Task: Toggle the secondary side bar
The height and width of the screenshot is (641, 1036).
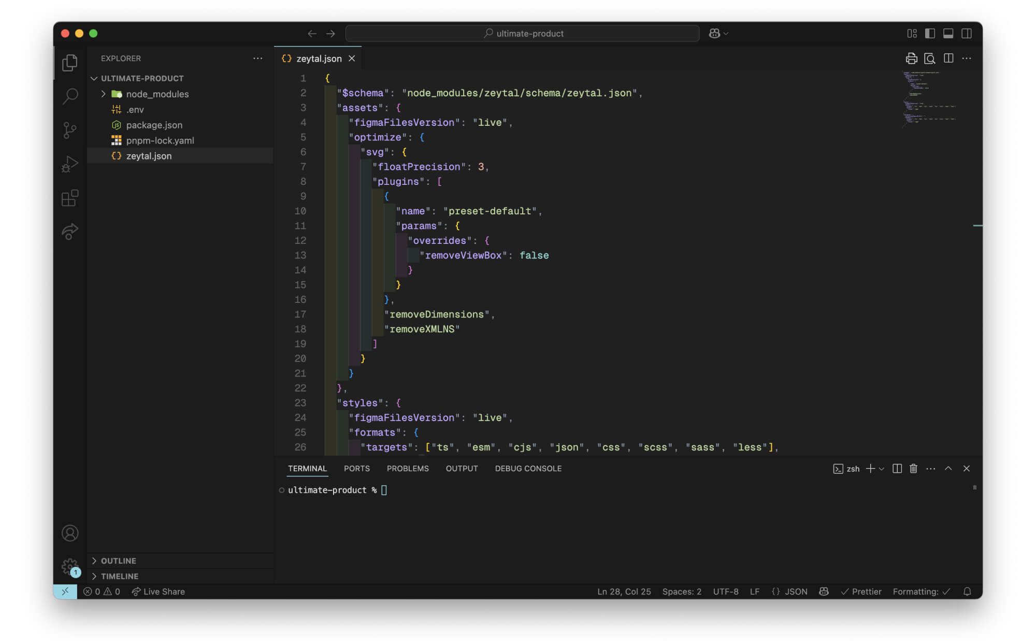Action: pos(967,33)
